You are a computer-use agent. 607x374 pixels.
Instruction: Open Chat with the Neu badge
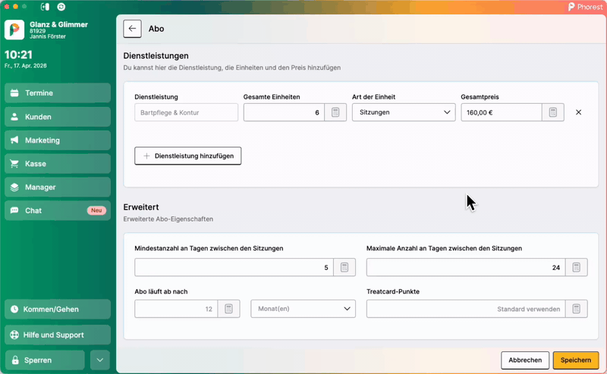point(57,211)
